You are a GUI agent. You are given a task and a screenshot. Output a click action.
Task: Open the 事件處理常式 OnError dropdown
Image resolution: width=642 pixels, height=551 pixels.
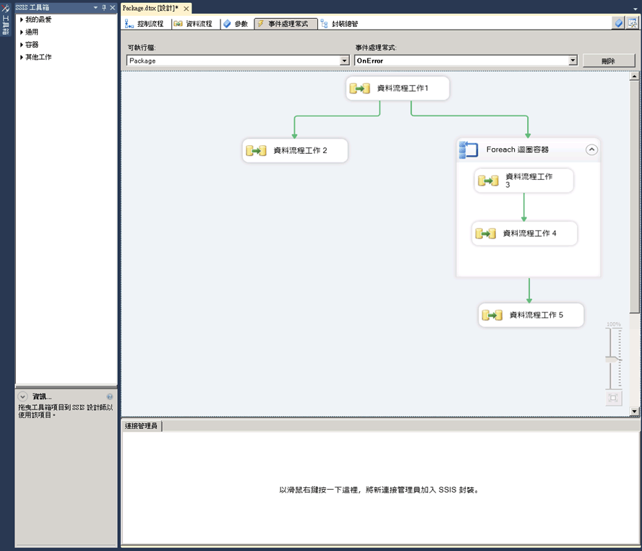[x=573, y=61]
